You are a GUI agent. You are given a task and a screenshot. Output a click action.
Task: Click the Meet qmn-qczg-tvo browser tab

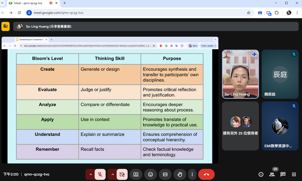click(31, 3)
